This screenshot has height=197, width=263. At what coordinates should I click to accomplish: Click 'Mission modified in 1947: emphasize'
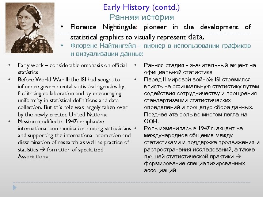click(61, 121)
